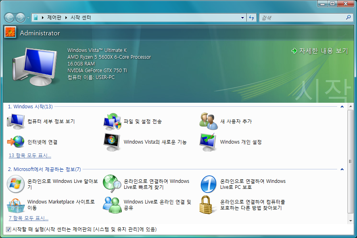Viewport: 357px width, 238px height.
Task: Expand the arrow before 제어판 breadcrumb
Action: pos(42,17)
